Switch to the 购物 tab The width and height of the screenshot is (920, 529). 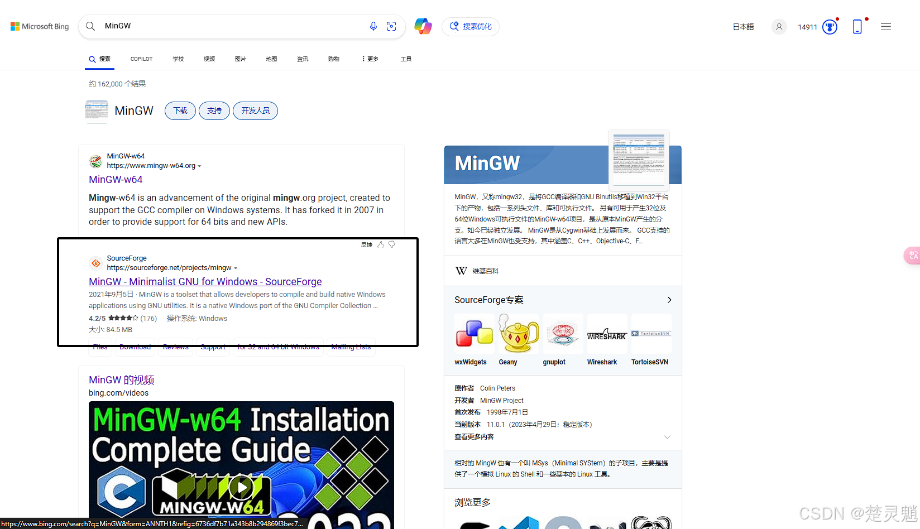(334, 59)
